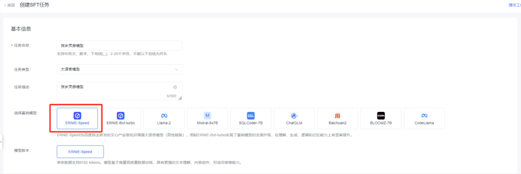The image size is (521, 174).
Task: Click the ERNIE-Bot-turbo logo icon
Action: (x=121, y=116)
